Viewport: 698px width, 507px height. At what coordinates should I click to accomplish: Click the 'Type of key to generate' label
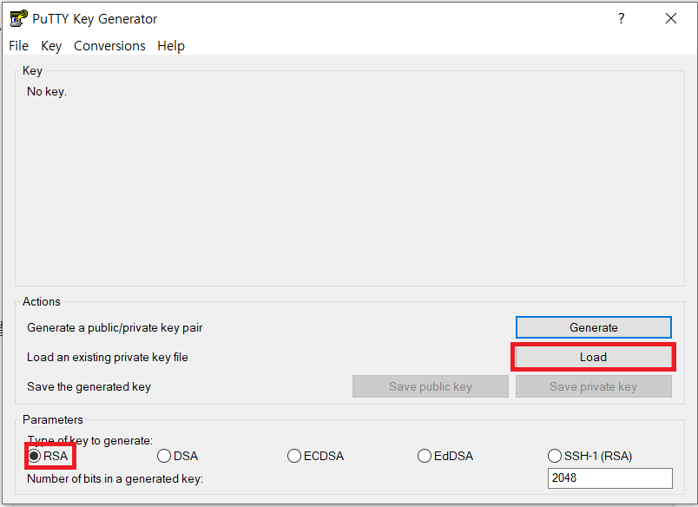pos(90,441)
